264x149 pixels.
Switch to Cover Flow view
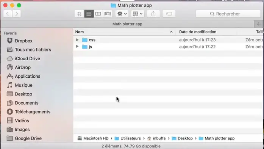pos(108,14)
